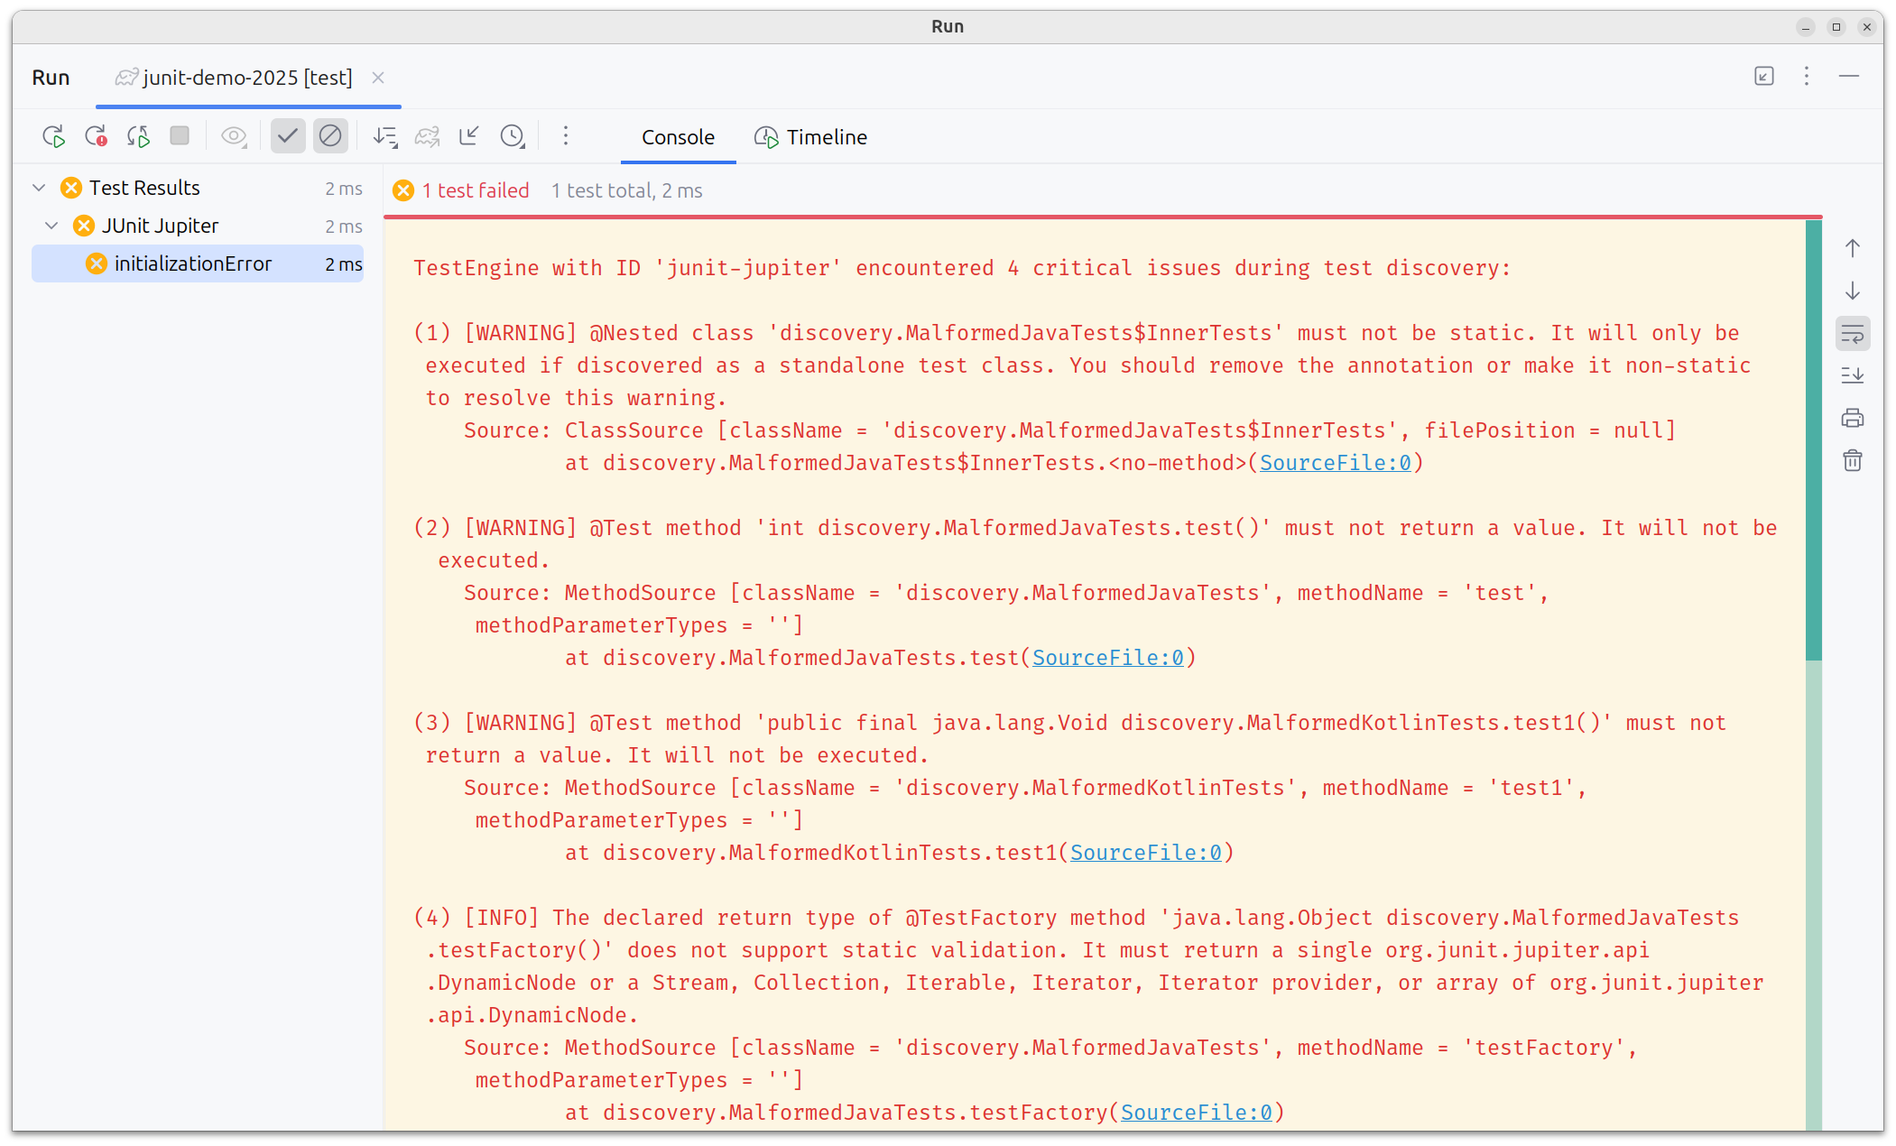This screenshot has height=1146, width=1896.
Task: Open the Test History clock icon
Action: coord(512,136)
